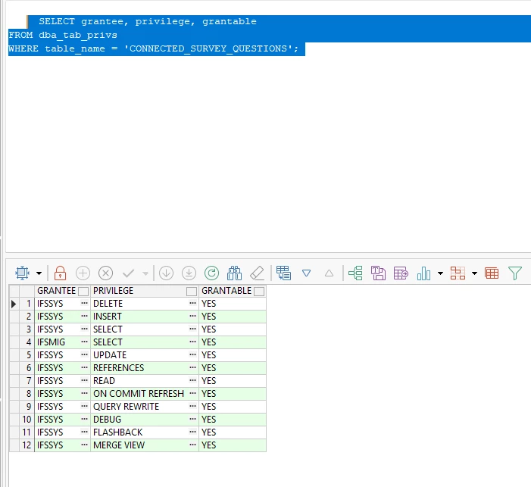Click the green refresh query icon
The height and width of the screenshot is (487, 531).
click(x=211, y=273)
